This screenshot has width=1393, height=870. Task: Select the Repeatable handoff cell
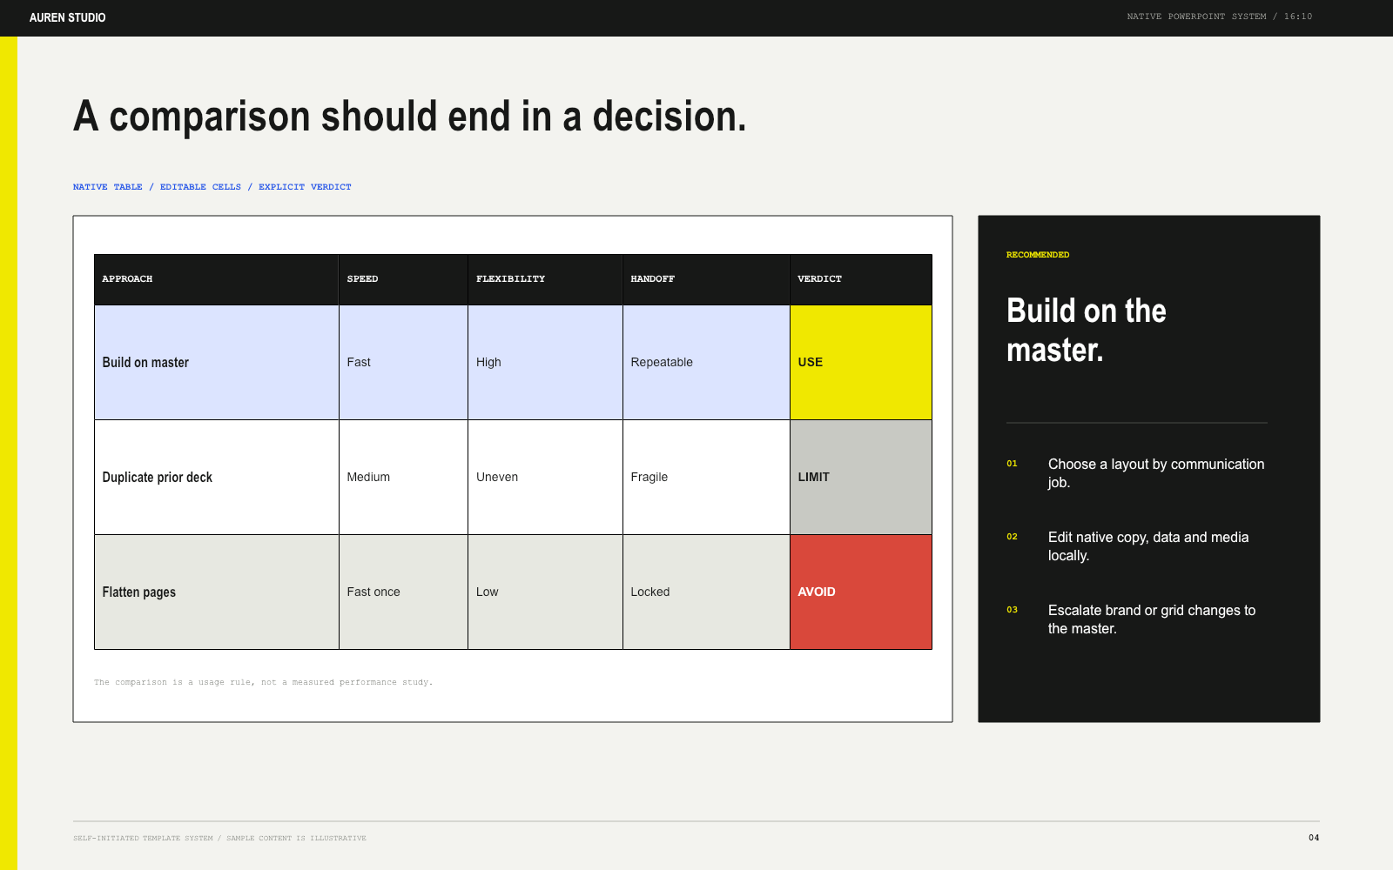706,362
